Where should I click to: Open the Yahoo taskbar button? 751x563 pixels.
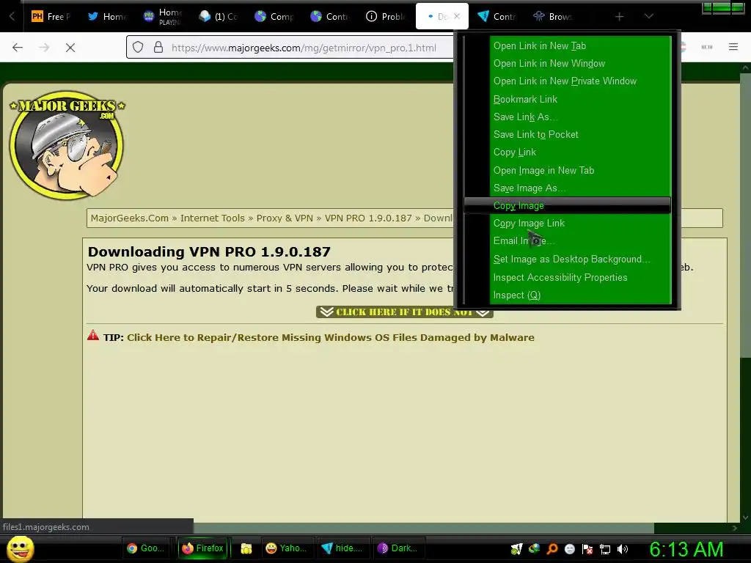point(287,548)
